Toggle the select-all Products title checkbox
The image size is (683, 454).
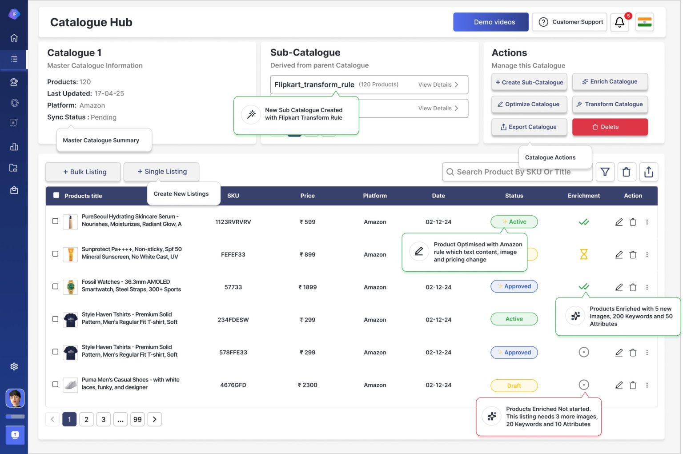56,195
